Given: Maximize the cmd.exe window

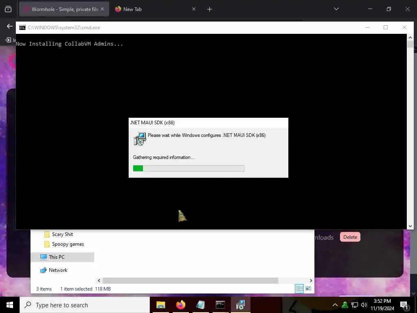Looking at the screenshot, I should [x=386, y=27].
